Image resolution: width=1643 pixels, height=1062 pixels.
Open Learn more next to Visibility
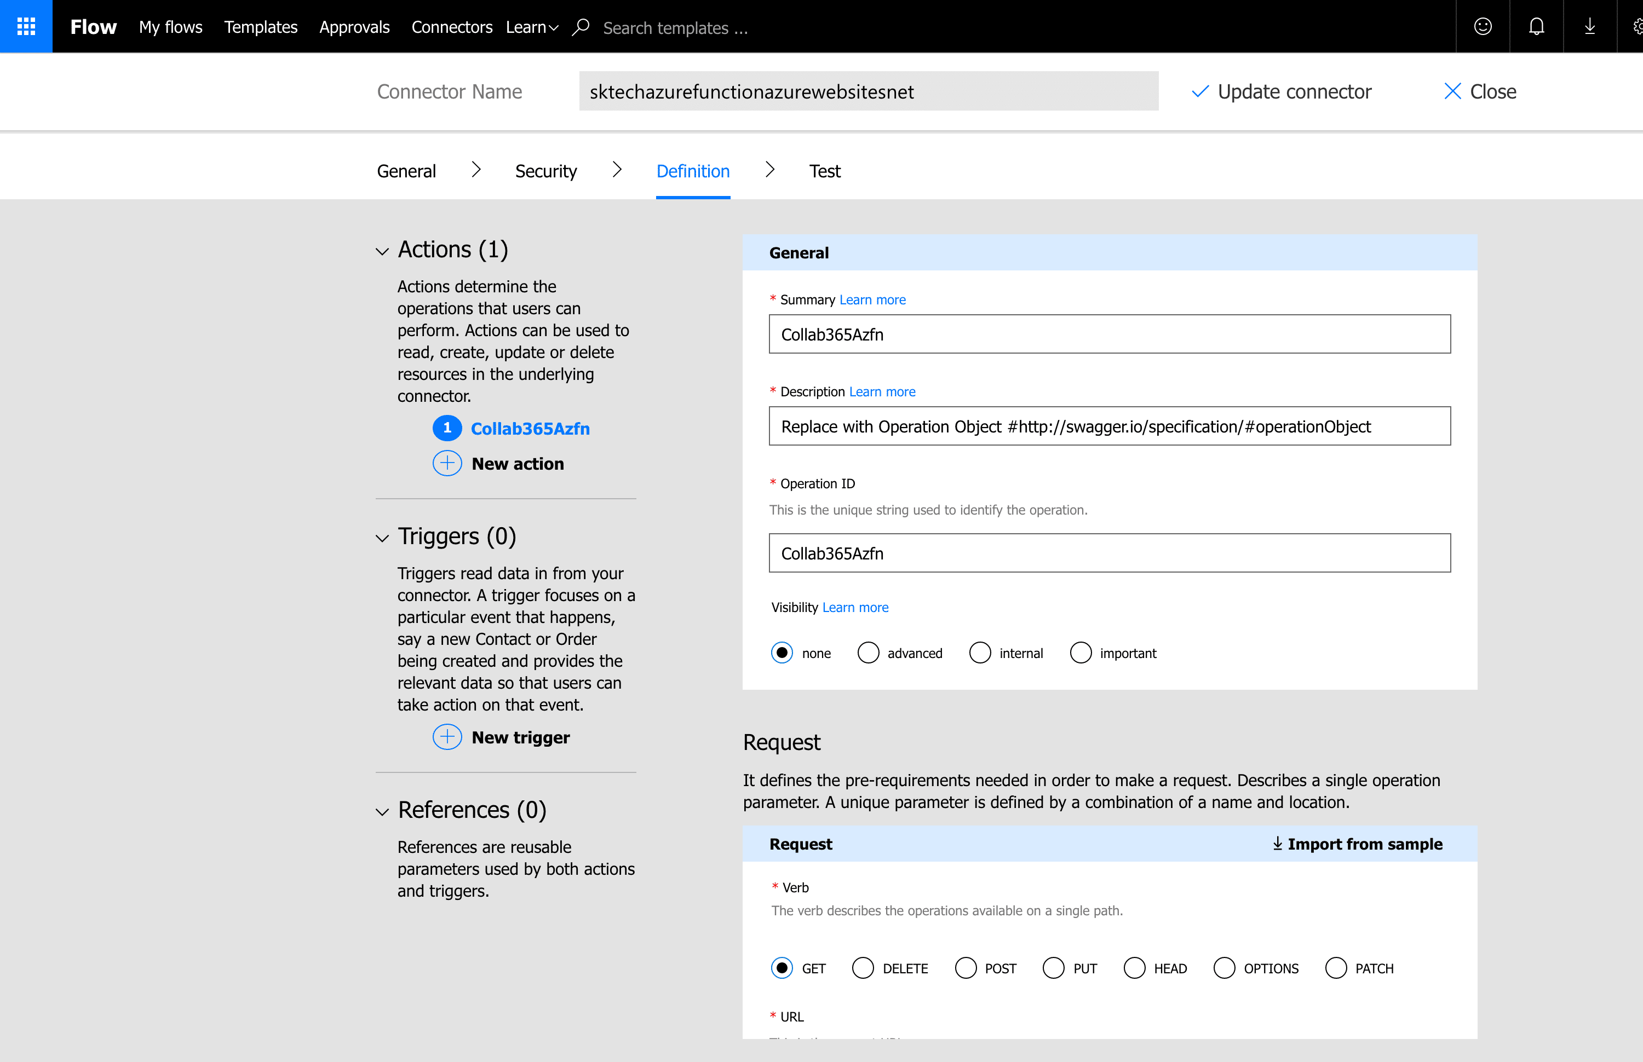point(855,607)
